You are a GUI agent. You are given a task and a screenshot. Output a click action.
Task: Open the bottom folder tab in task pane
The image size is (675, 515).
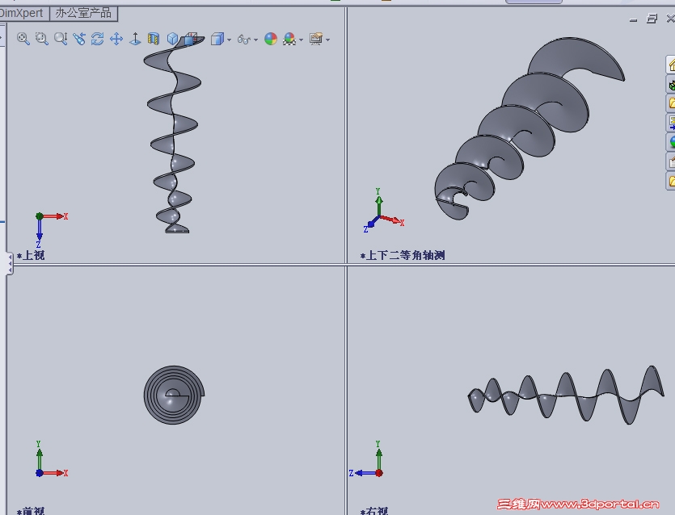pos(670,181)
